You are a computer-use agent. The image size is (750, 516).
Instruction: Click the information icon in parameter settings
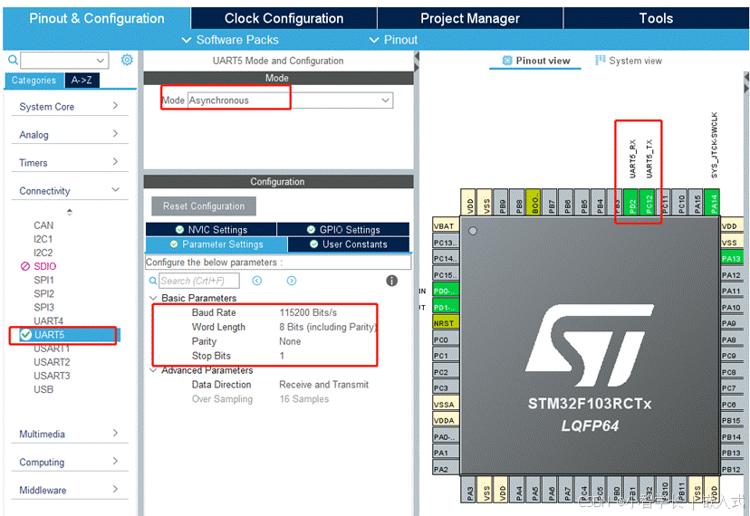point(391,281)
